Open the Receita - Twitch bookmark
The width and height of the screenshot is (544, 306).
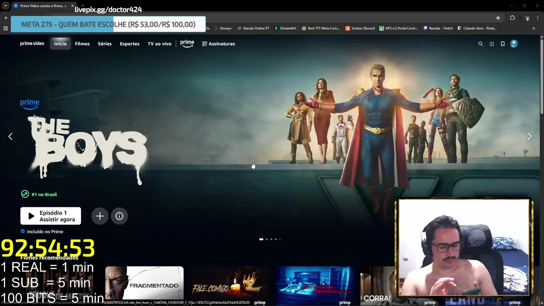coord(438,28)
